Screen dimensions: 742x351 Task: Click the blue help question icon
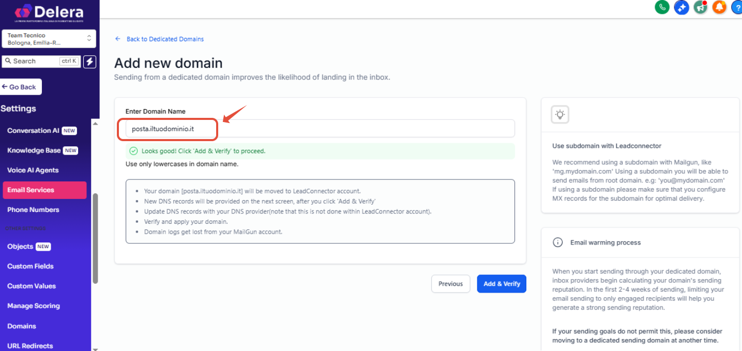(737, 7)
